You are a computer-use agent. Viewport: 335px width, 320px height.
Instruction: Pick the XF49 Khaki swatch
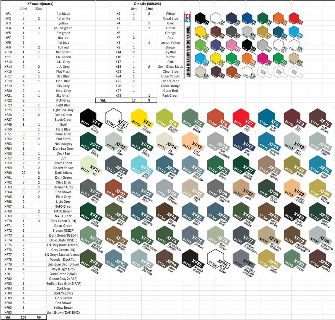coord(295,165)
